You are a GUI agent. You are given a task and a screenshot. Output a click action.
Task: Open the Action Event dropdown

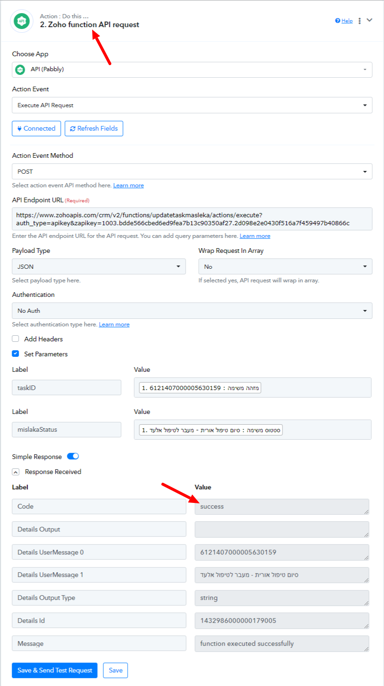click(x=192, y=105)
